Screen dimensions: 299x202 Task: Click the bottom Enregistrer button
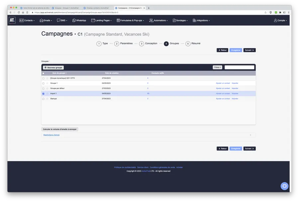coord(236,149)
